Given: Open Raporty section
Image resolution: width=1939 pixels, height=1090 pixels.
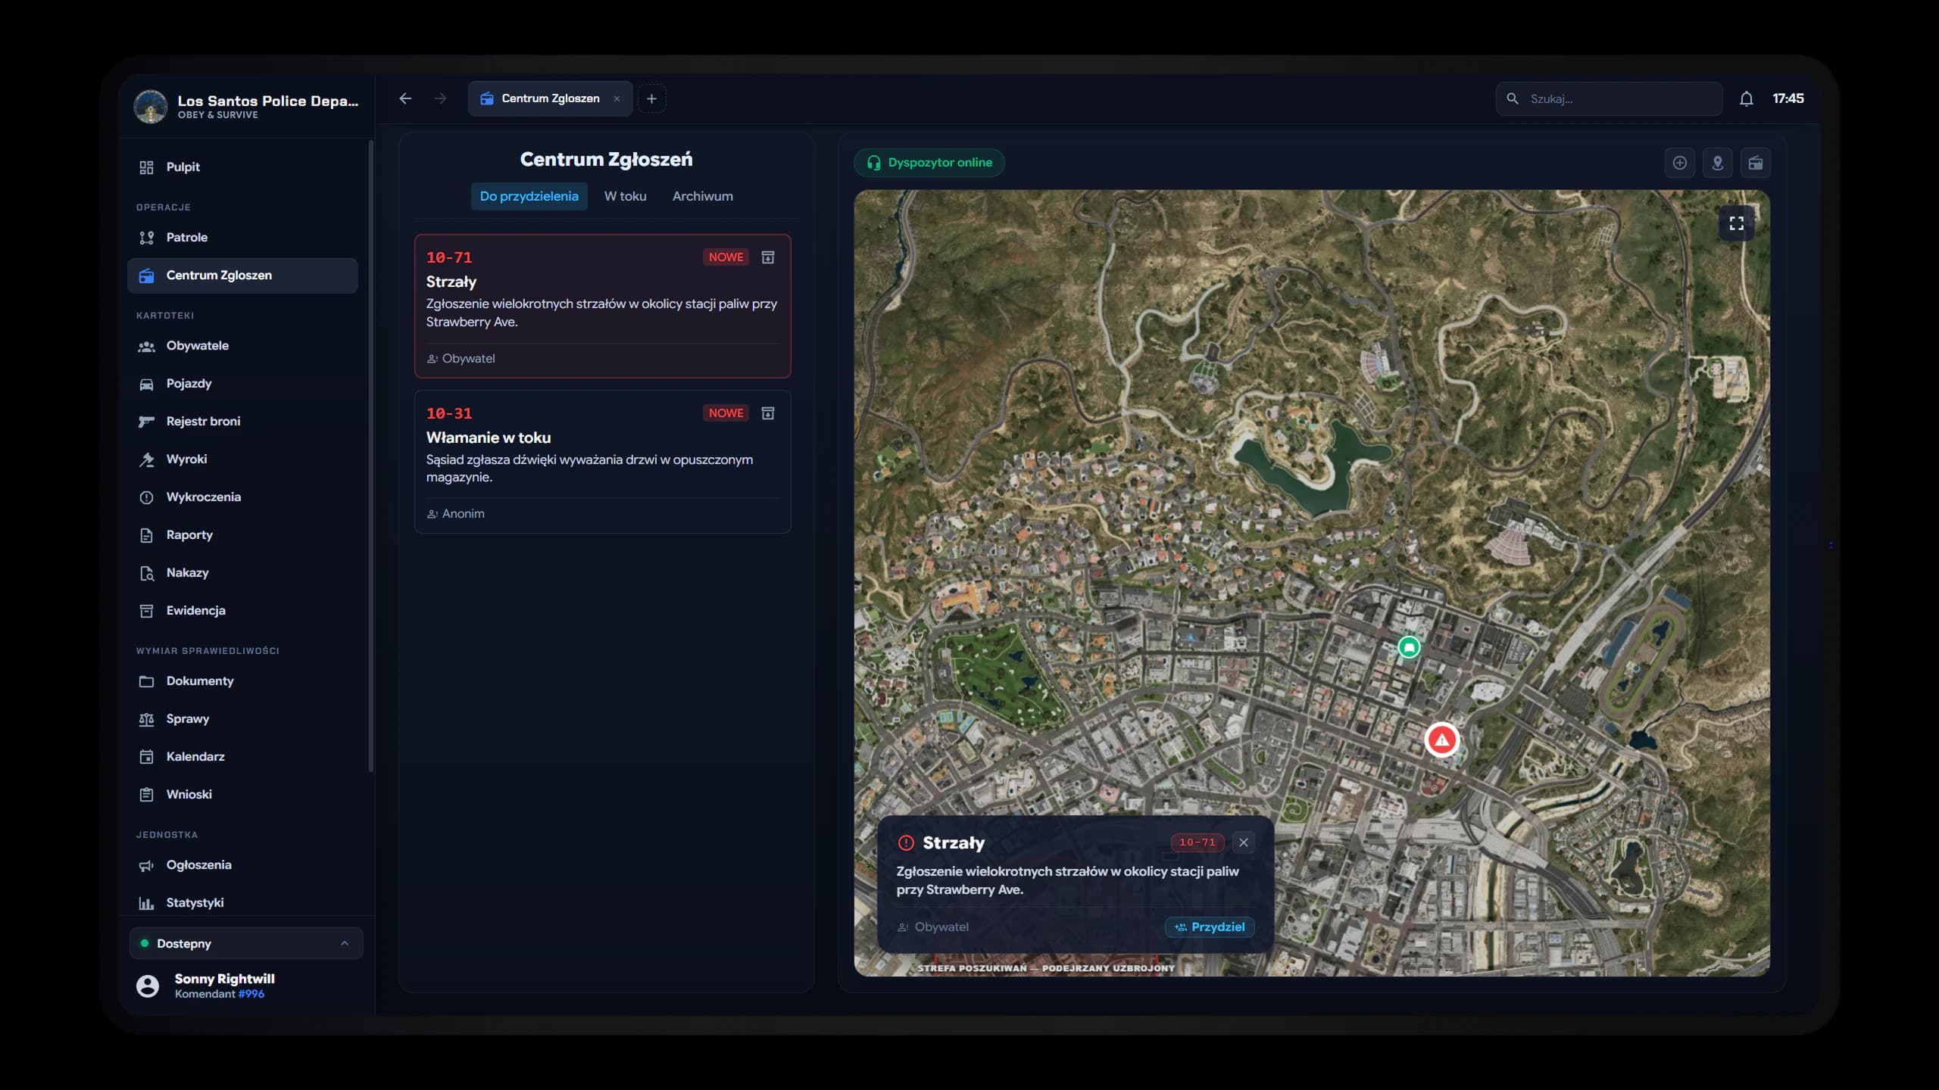Looking at the screenshot, I should tap(242, 535).
